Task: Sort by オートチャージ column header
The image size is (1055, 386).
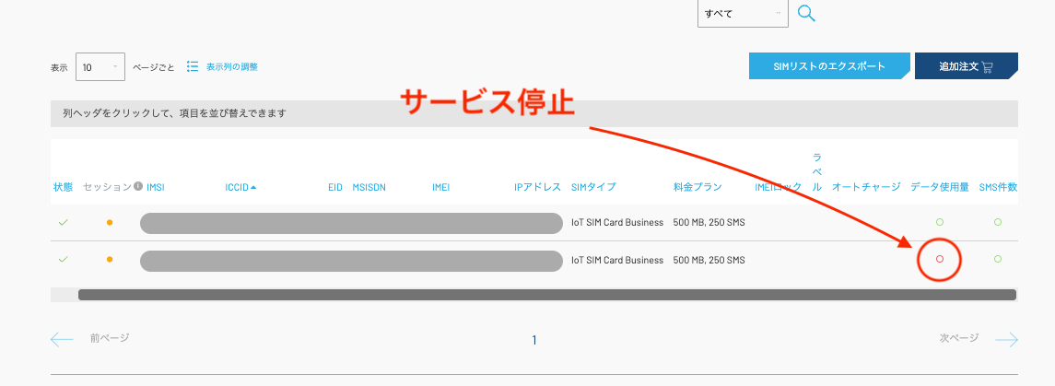Action: [866, 187]
